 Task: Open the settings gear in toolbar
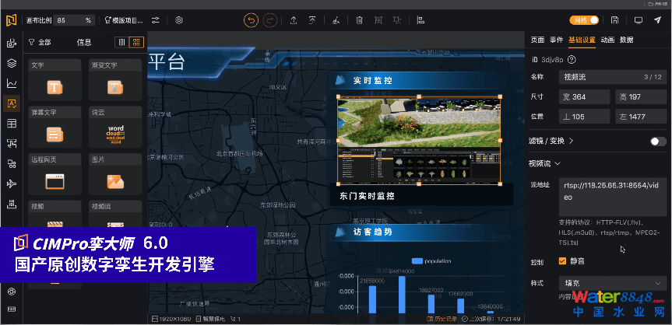pyautogui.click(x=179, y=20)
